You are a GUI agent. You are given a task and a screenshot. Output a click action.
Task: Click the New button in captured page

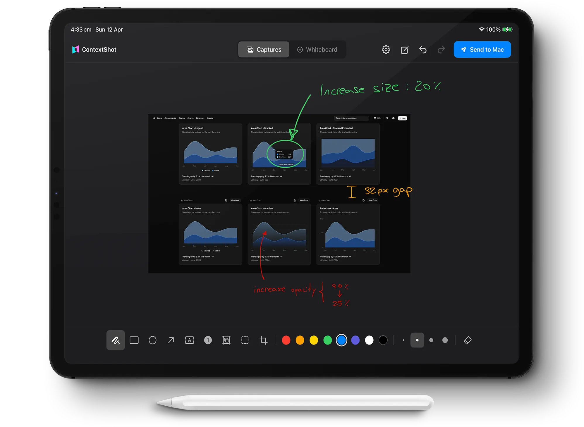(x=403, y=118)
